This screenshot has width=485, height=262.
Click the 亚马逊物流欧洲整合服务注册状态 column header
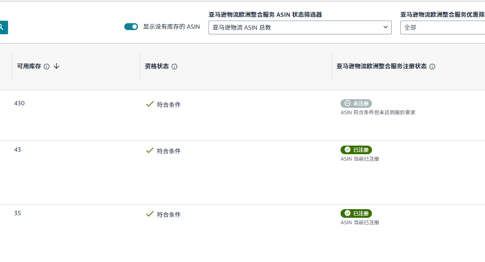pos(381,67)
